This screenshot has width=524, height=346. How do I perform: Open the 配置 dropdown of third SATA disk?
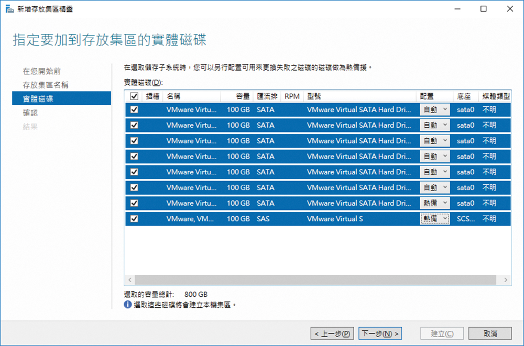(435, 141)
